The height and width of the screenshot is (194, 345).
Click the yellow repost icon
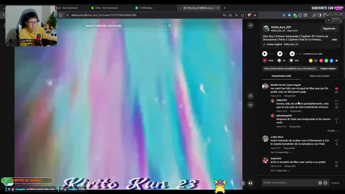(x=311, y=61)
